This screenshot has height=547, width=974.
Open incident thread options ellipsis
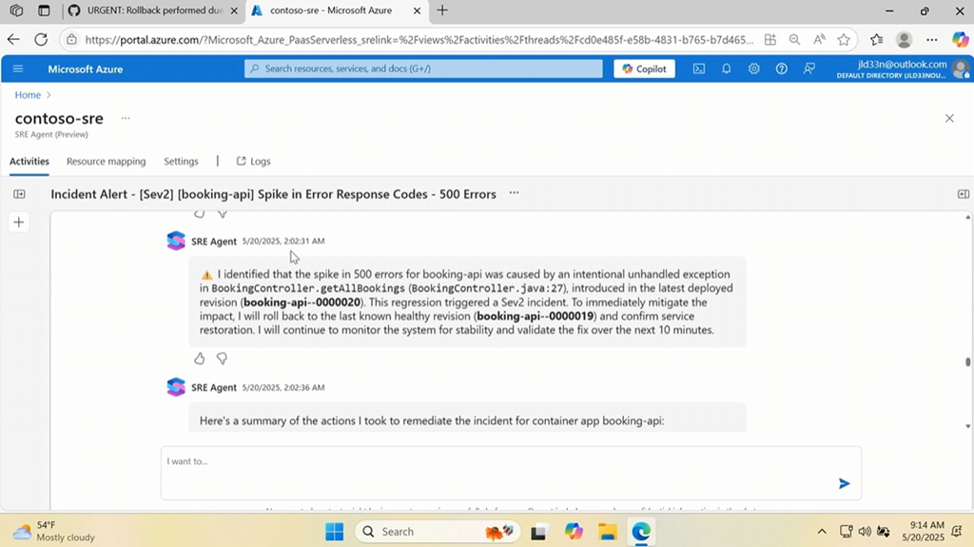pos(514,193)
